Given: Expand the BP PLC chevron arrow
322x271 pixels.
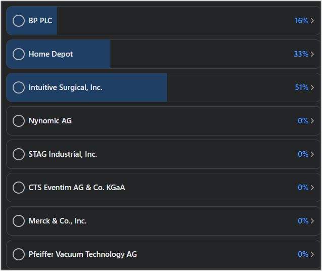Looking at the screenshot, I should [312, 21].
